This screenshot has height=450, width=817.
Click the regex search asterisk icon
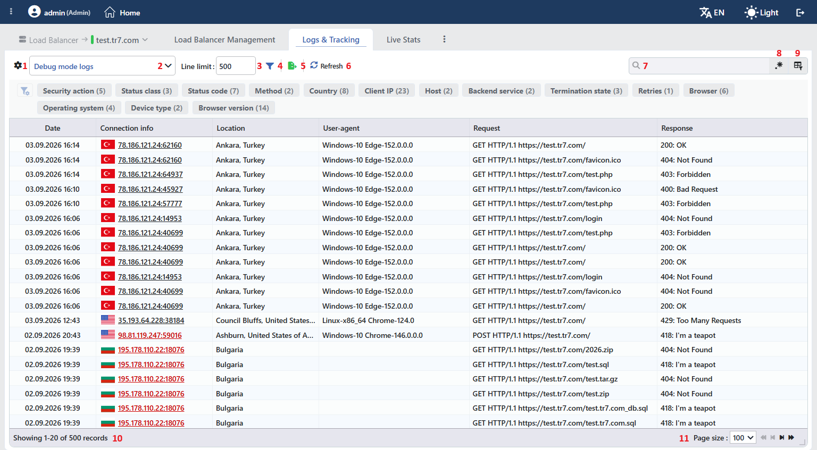779,65
